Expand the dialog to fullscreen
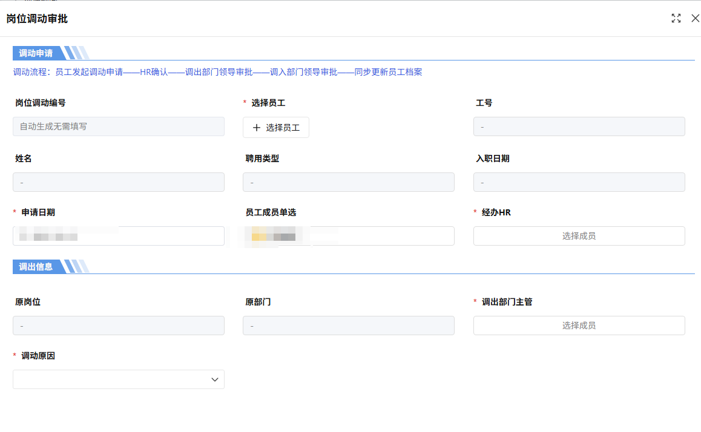Screen dimensions: 701x432 (676, 18)
